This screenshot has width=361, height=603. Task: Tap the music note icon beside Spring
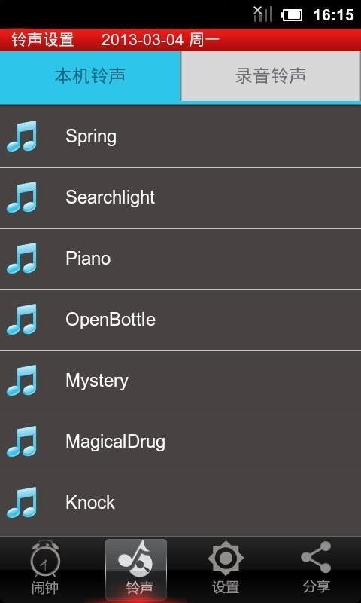[x=22, y=136]
